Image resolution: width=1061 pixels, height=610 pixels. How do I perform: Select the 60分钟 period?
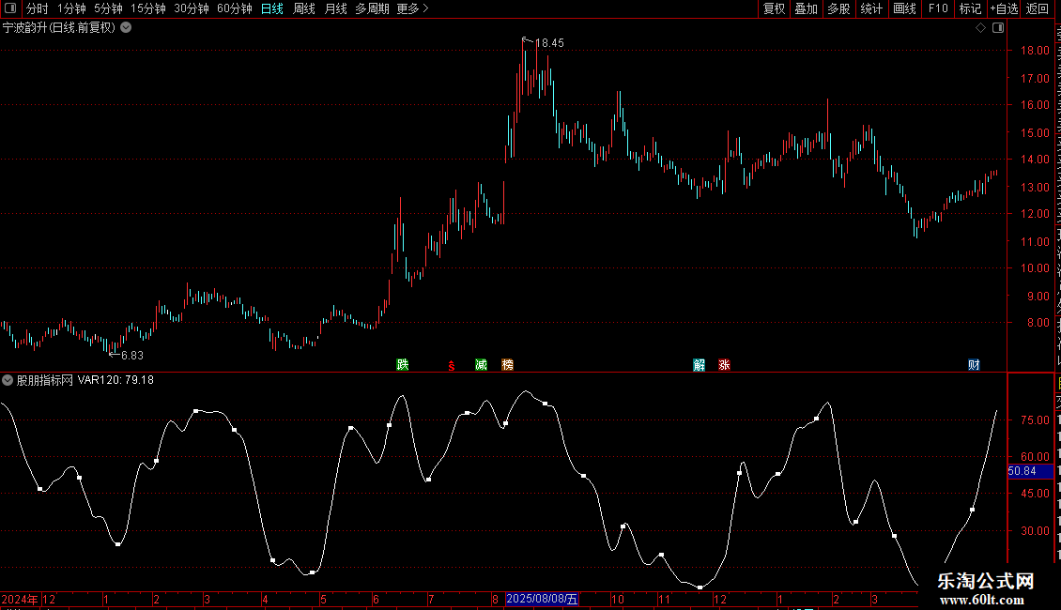tap(234, 8)
